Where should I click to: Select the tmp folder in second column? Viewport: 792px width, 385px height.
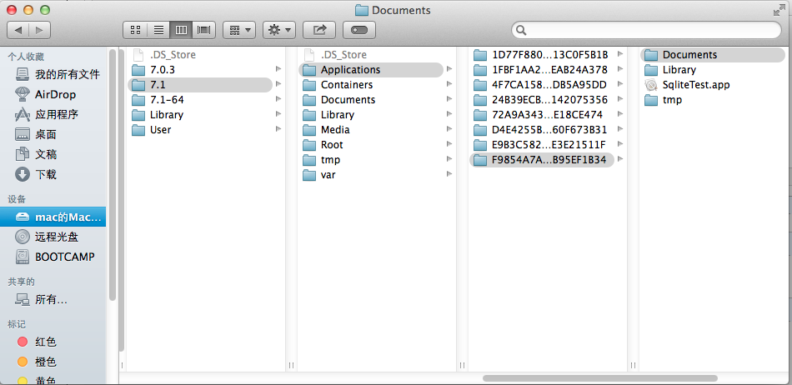373,160
